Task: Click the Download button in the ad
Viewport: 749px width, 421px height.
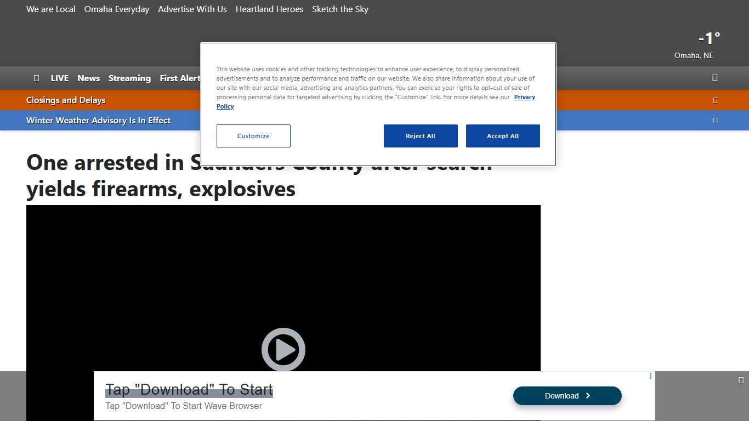Action: (x=567, y=396)
